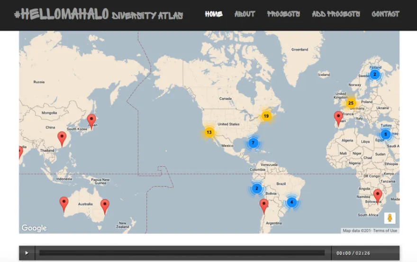The height and width of the screenshot is (262, 417).
Task: Select the red pin in western Australia
Action: pos(64,204)
